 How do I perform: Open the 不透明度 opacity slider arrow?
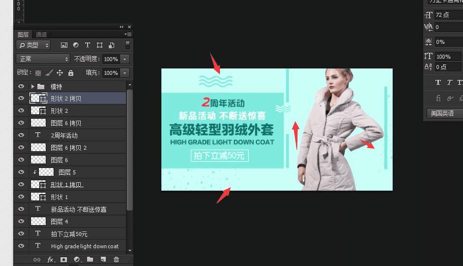pos(125,59)
